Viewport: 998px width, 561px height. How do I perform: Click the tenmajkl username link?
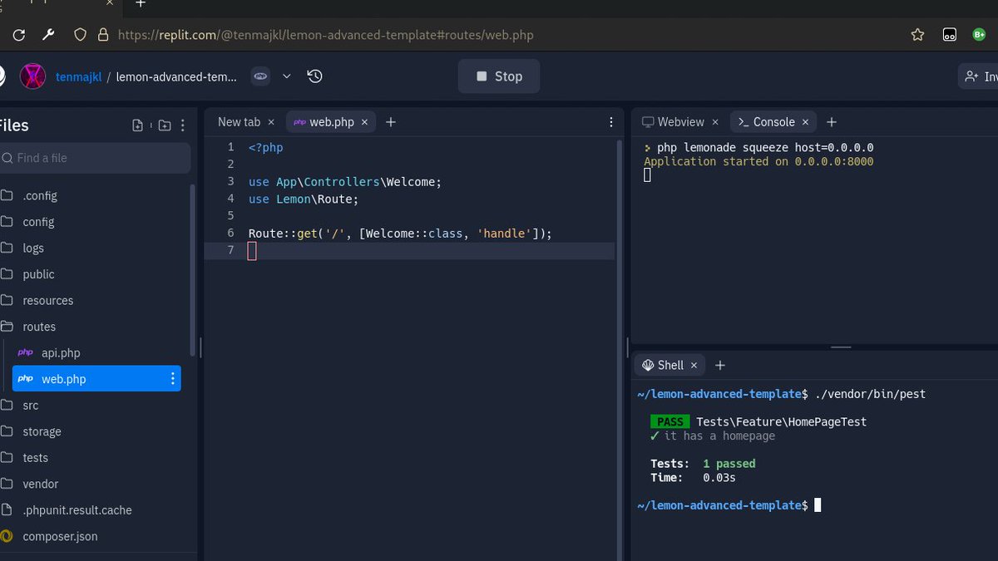78,76
